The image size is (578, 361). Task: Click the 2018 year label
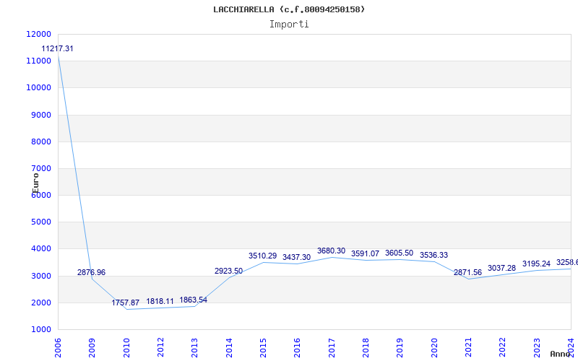point(366,347)
